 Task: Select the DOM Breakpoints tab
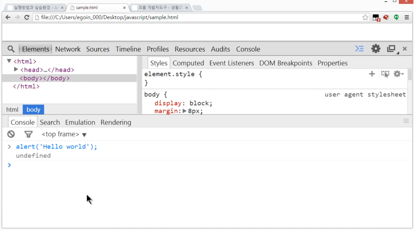[x=286, y=63]
